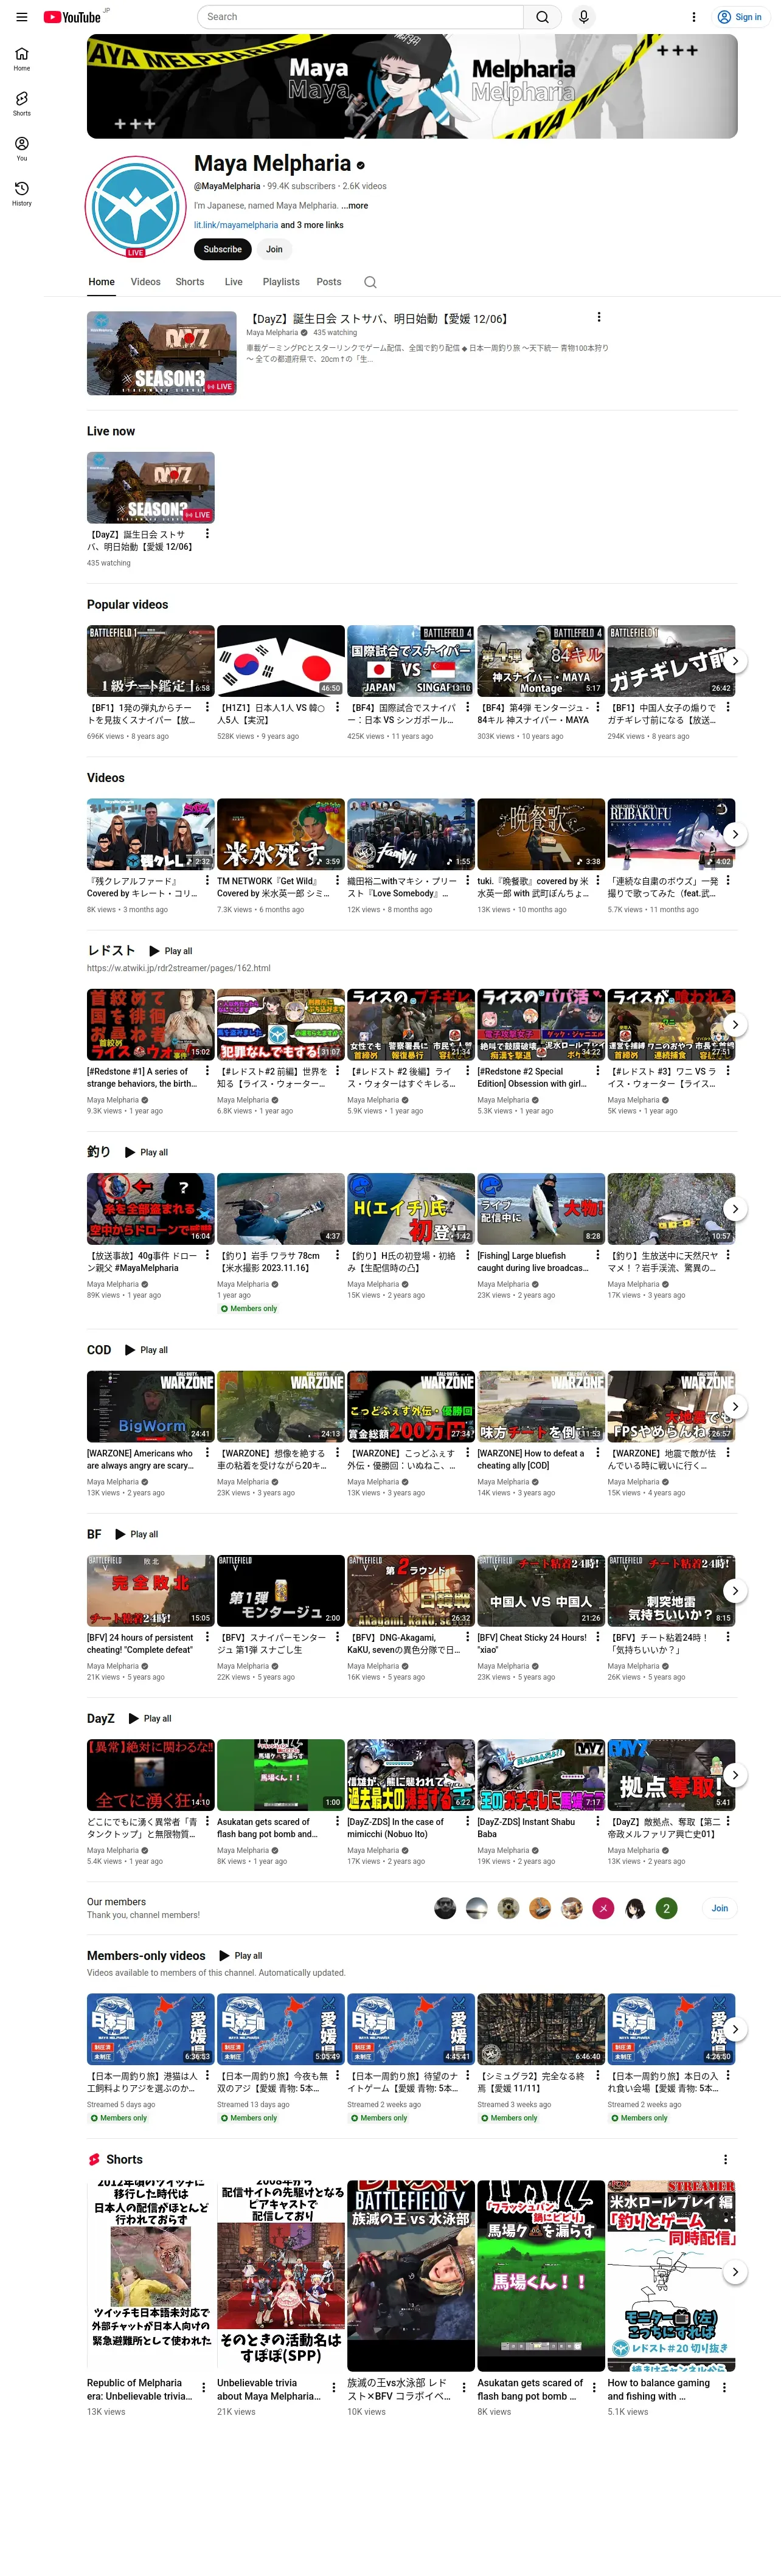Play all Members-only videos
This screenshot has width=781, height=2576.
(x=241, y=1956)
